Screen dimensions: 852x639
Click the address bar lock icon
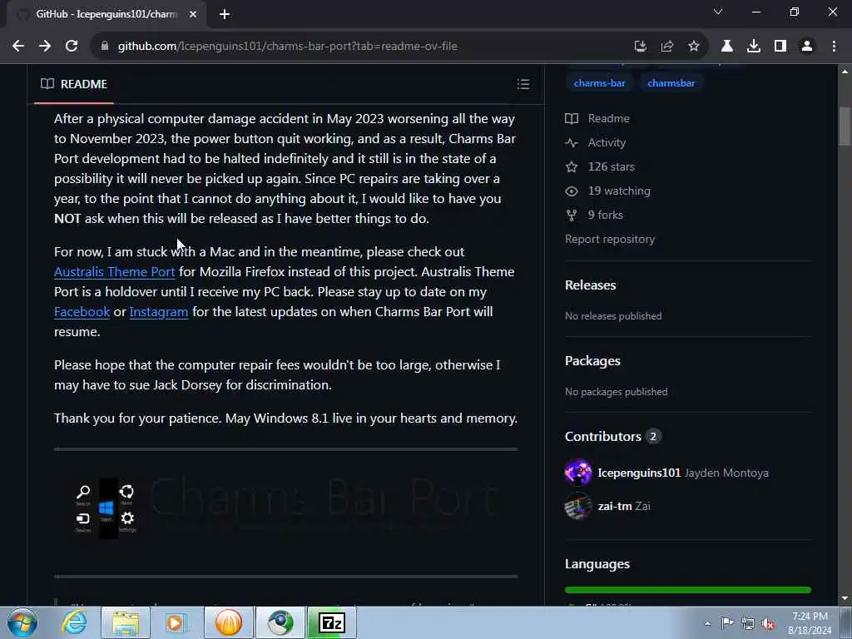point(105,47)
